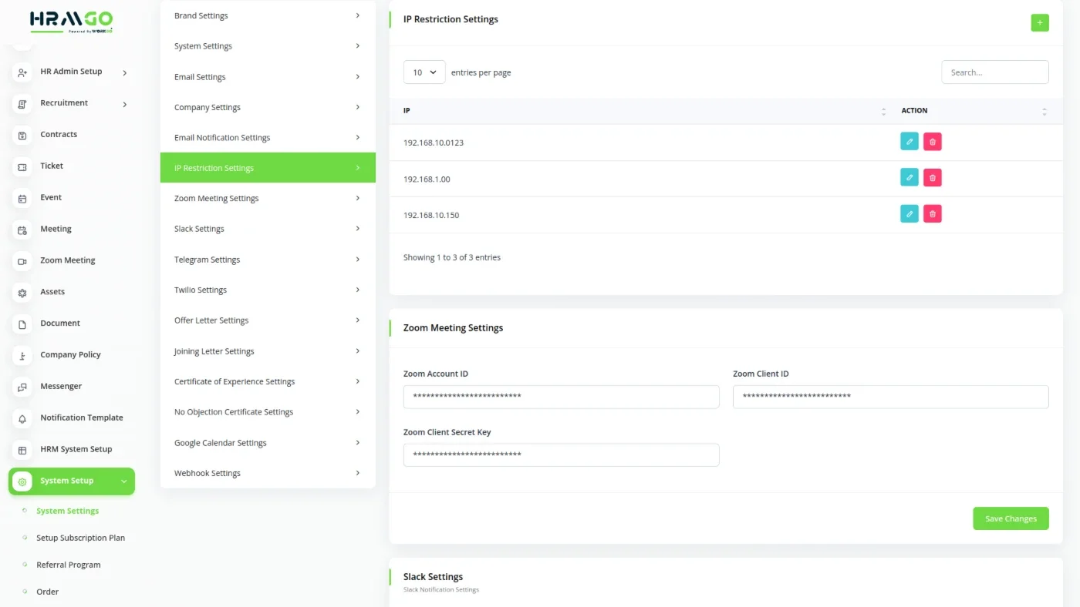The height and width of the screenshot is (607, 1080).
Task: Open System Settings sidebar sublink
Action: click(67, 511)
